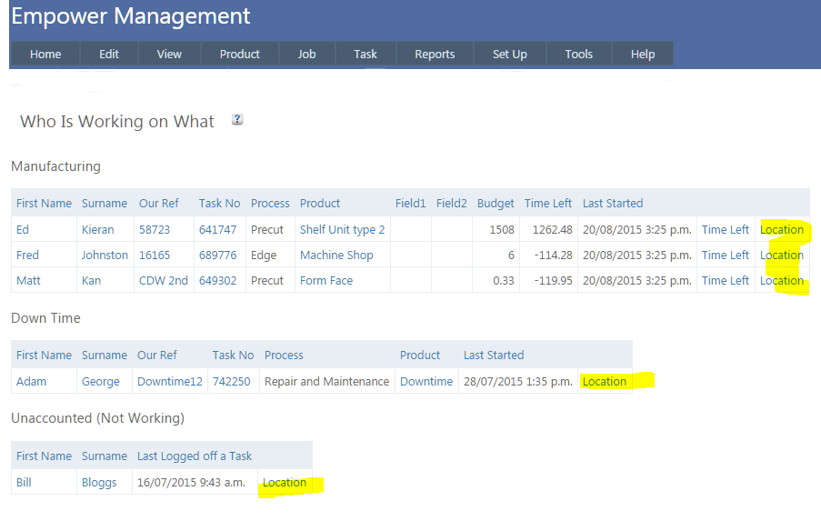This screenshot has width=821, height=521.
Task: Click the Machine Shop product link
Action: pos(336,255)
